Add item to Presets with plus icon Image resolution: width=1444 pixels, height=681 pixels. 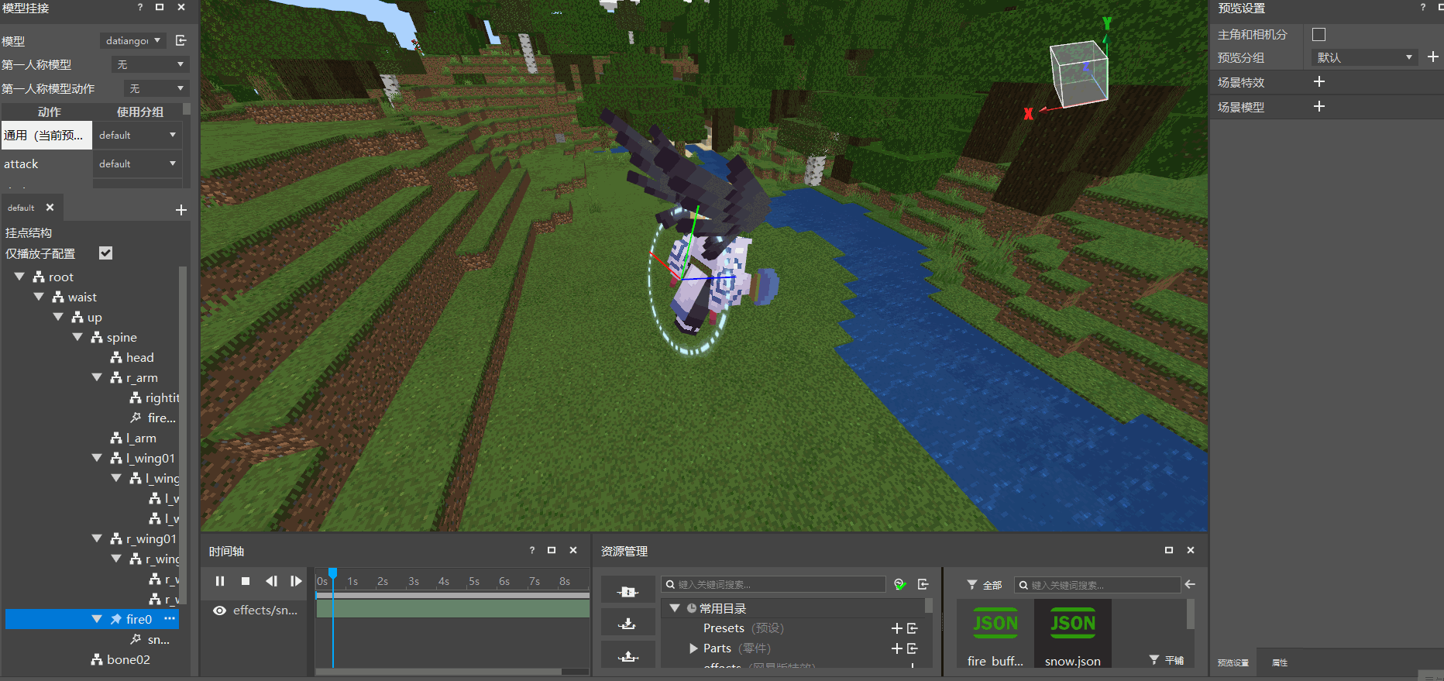coord(897,628)
